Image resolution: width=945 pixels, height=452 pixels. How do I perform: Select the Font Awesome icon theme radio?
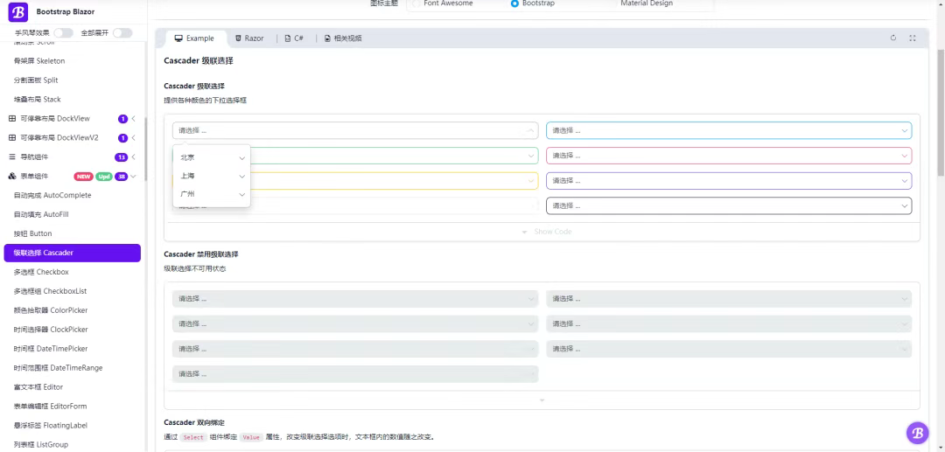click(417, 3)
